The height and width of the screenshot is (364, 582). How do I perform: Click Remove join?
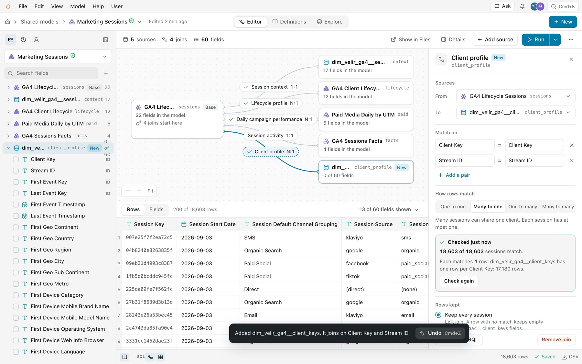(556, 340)
